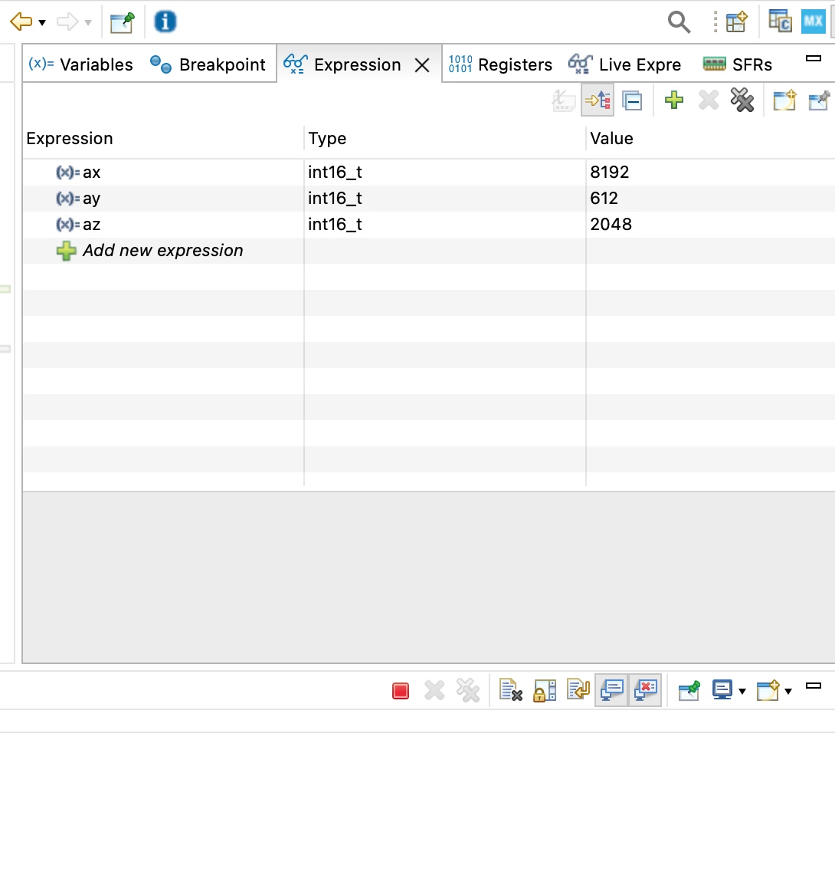The image size is (835, 888).
Task: Click the magnifier search icon
Action: click(x=679, y=22)
